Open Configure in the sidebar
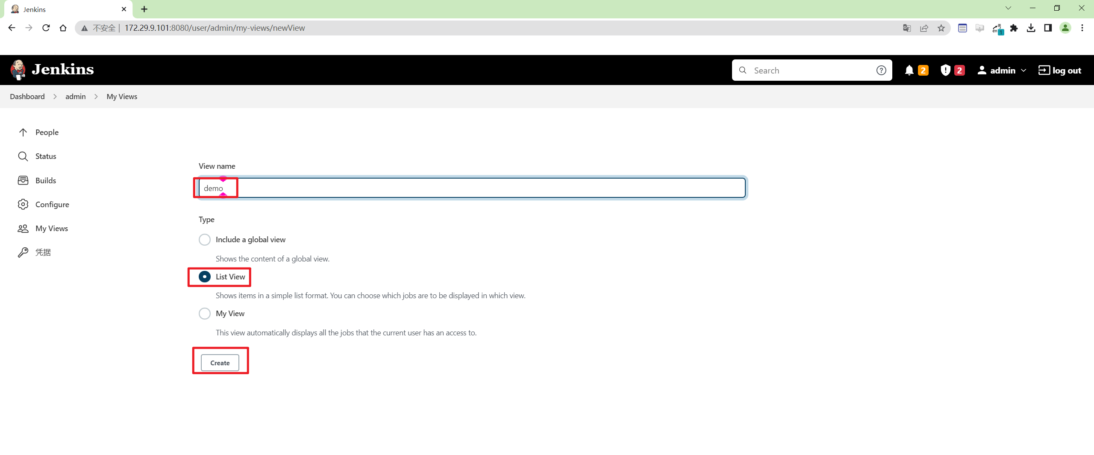The height and width of the screenshot is (455, 1094). click(x=44, y=205)
